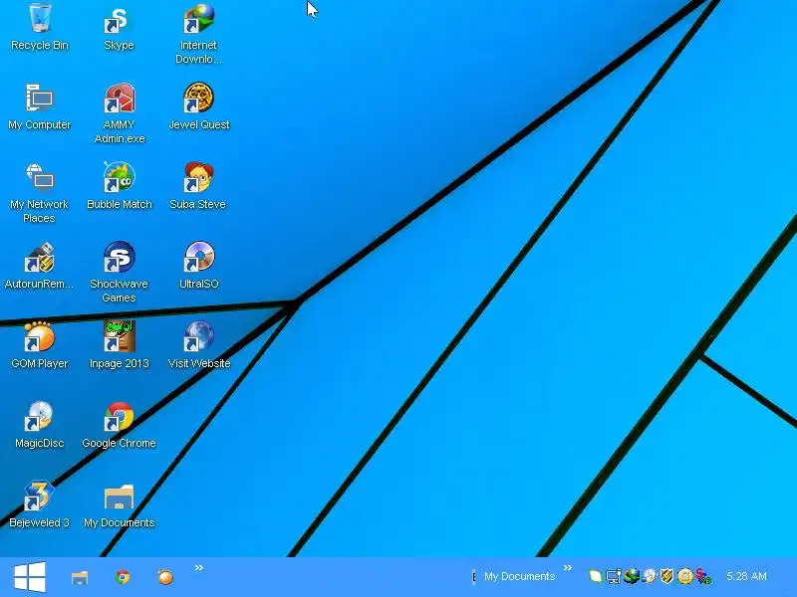Viewport: 797px width, 597px height.
Task: Expand the quick launch overflow chevron
Action: pos(199,567)
